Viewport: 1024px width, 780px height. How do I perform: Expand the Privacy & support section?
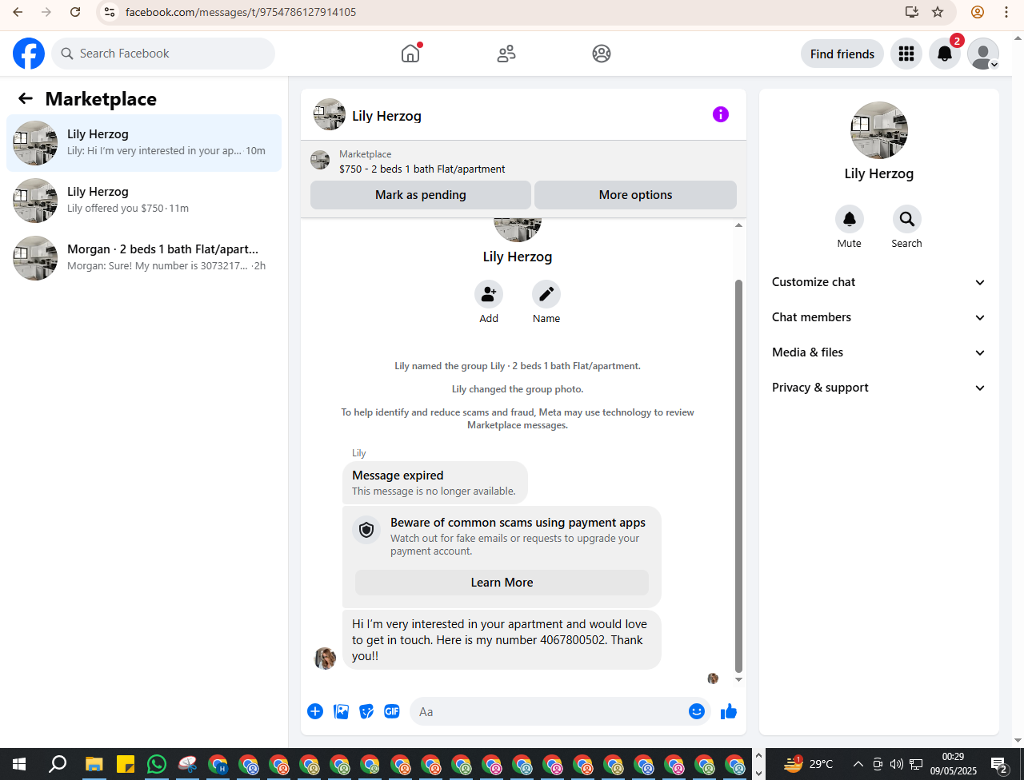[x=878, y=388]
